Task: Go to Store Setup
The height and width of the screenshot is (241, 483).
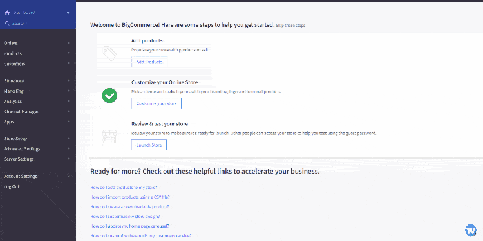Action: tap(15, 139)
